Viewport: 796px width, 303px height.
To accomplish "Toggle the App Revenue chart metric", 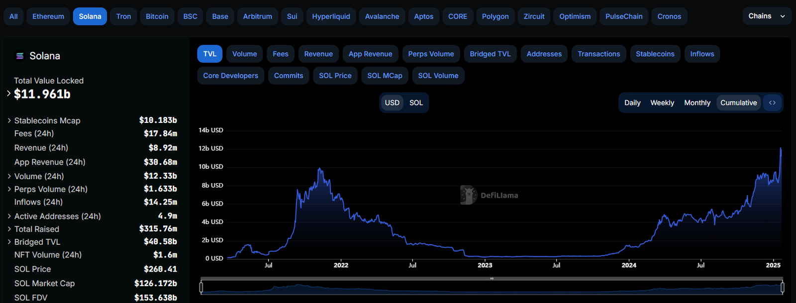I will tap(371, 54).
